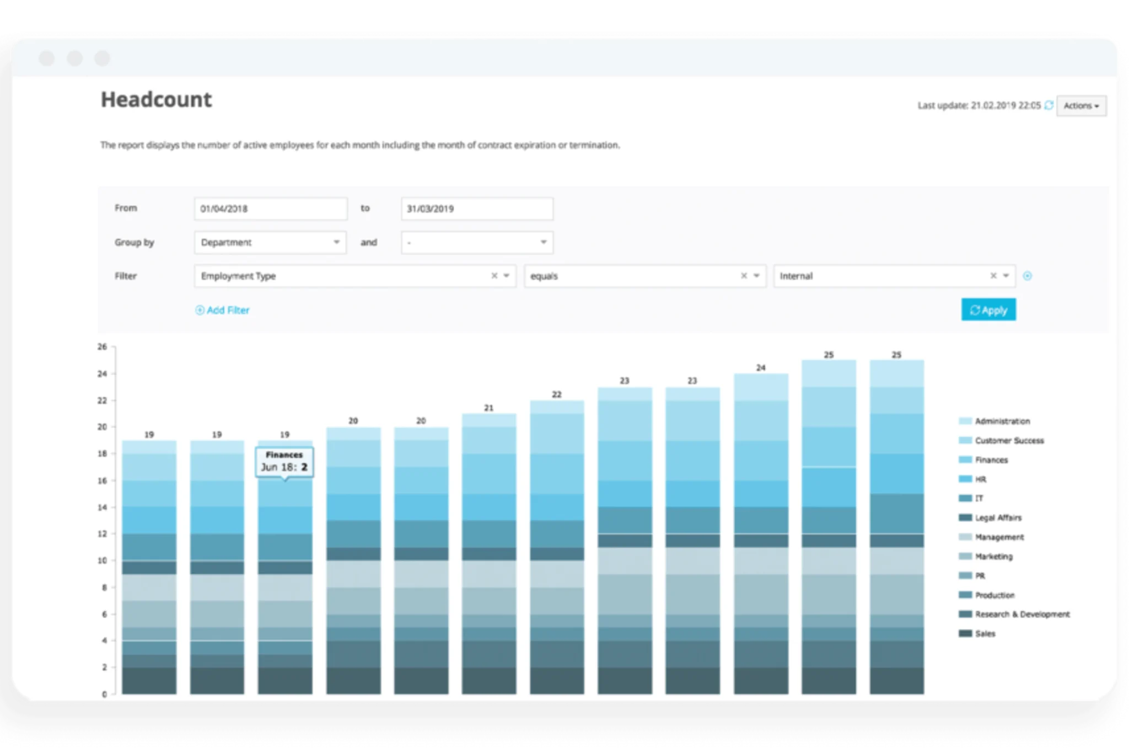Open the Actions dropdown menu
Viewport: 1129px width, 753px height.
1081,105
